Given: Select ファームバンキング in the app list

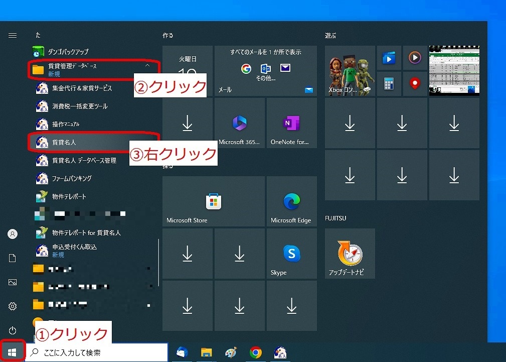Looking at the screenshot, I should point(72,179).
